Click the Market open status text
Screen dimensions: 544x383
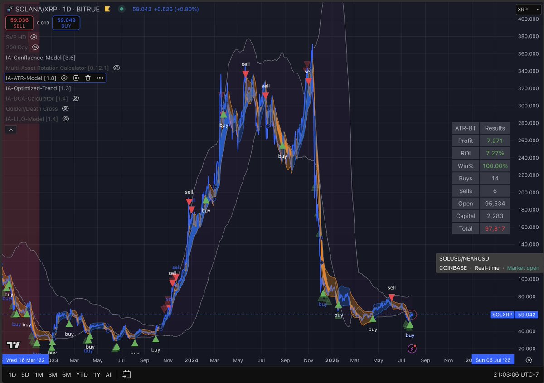[523, 268]
